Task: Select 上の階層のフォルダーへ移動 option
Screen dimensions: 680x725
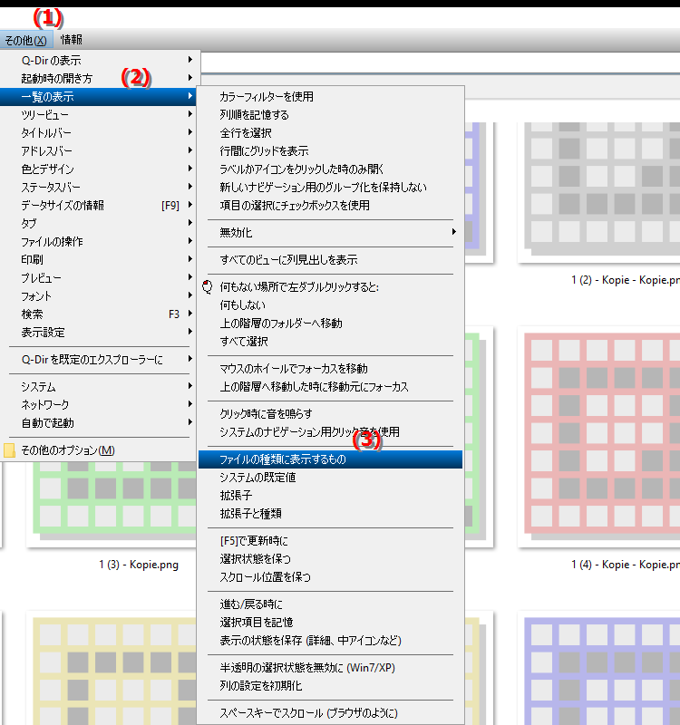Action: tap(330, 324)
